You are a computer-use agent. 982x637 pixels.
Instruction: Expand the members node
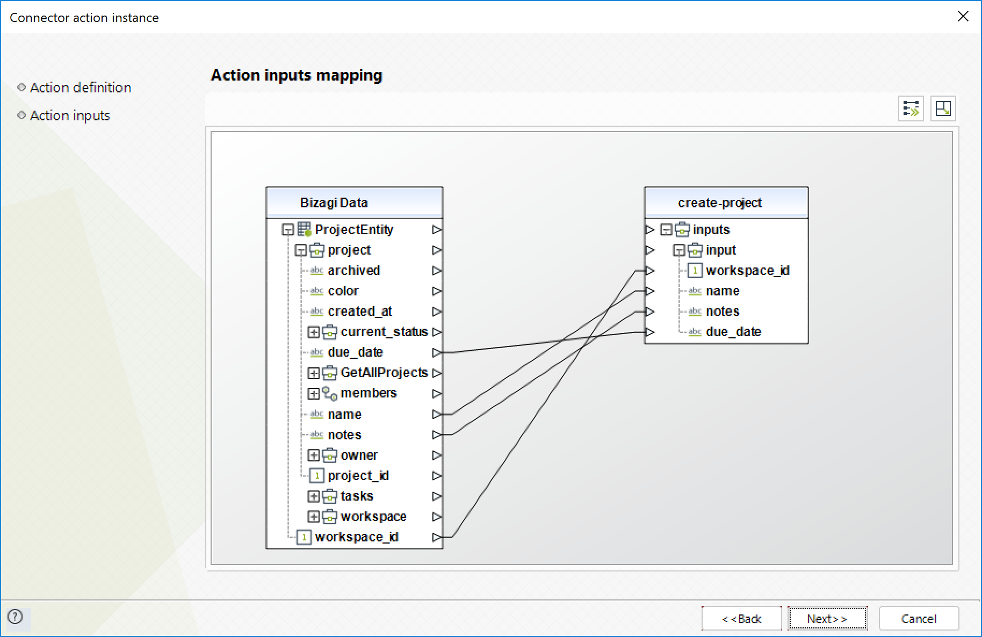314,393
